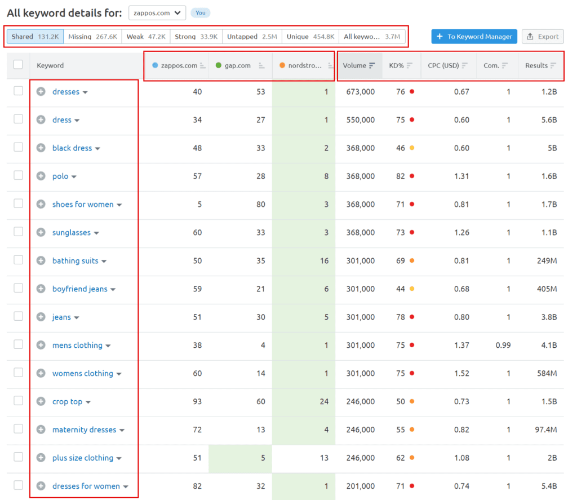Click the To Keyword Manager button
This screenshot has width=577, height=500.
point(474,37)
